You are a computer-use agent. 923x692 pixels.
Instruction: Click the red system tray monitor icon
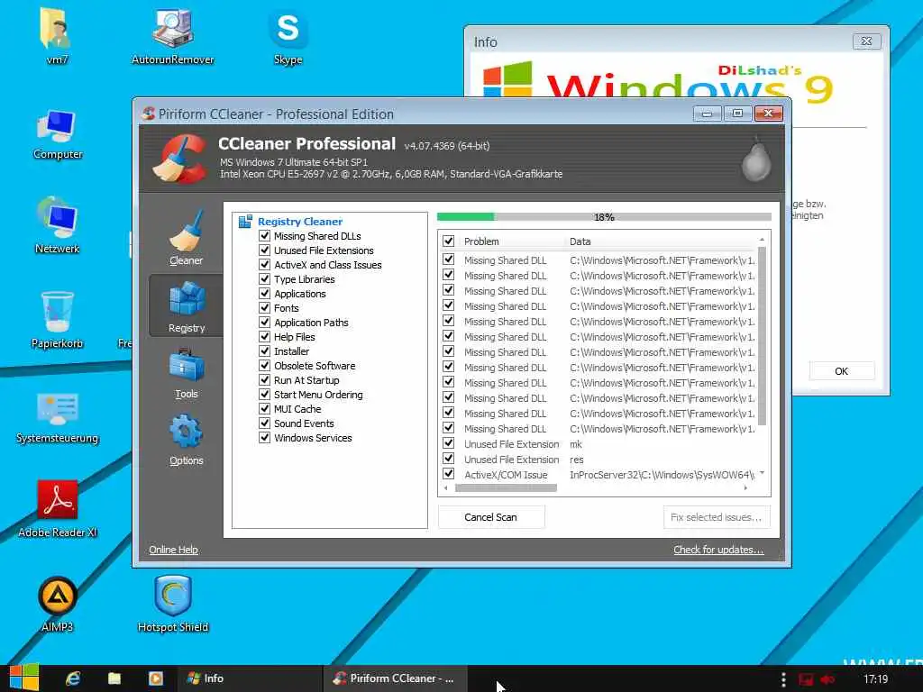806,679
